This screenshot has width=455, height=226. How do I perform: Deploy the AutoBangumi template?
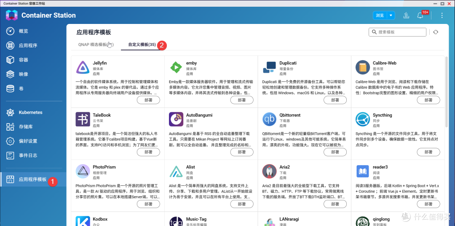point(242,152)
